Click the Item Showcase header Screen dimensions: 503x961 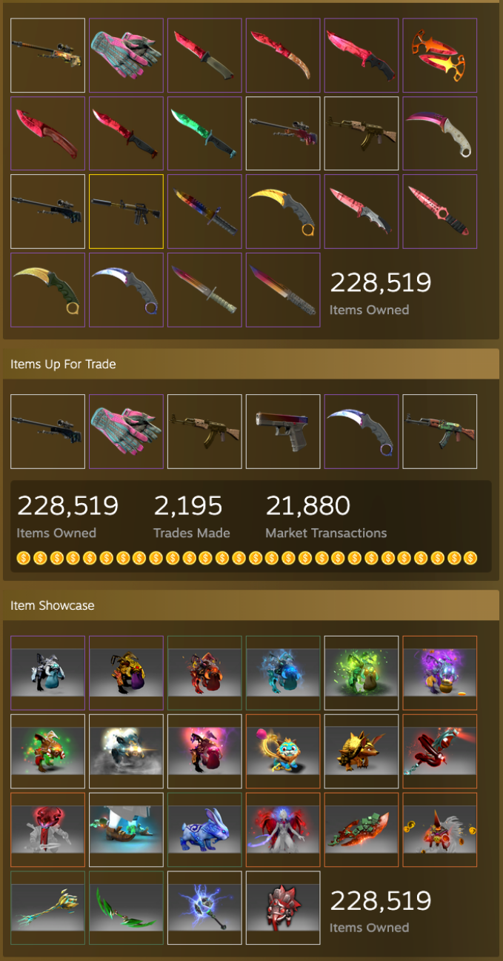coord(53,605)
